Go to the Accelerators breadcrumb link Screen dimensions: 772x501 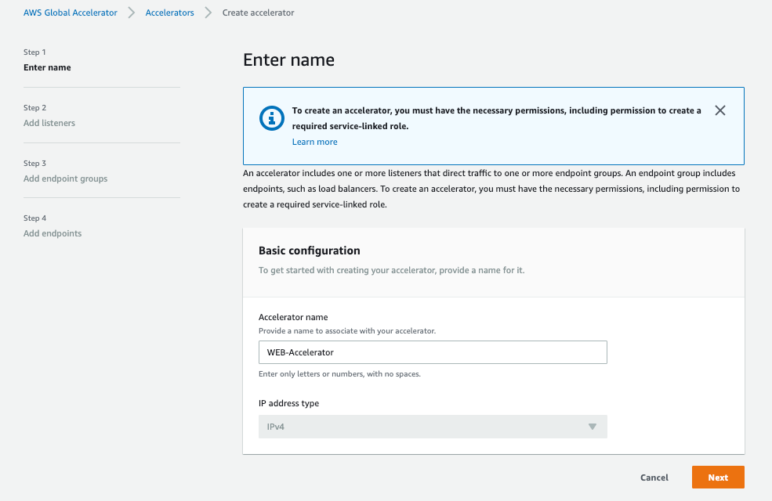[x=170, y=13]
